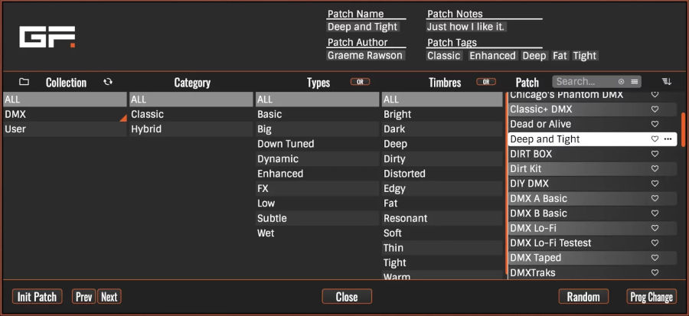Open the Deep and Tight options menu
This screenshot has height=316, width=689.
click(668, 139)
